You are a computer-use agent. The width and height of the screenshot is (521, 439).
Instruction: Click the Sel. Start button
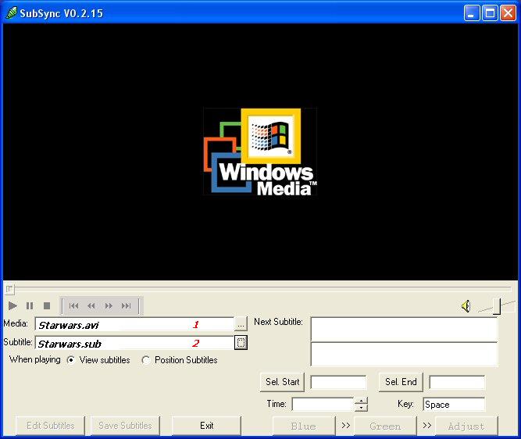282,382
